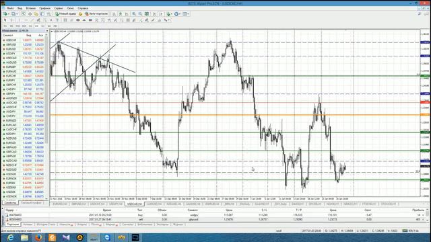Select the Cursor arrow tool

5,20
